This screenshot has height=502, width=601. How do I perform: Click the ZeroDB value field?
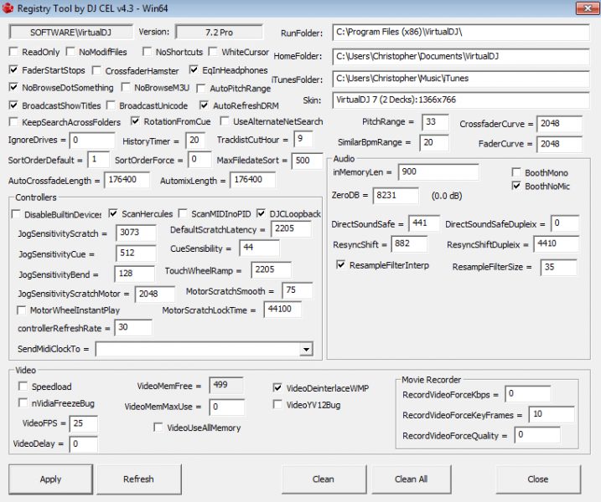click(396, 196)
